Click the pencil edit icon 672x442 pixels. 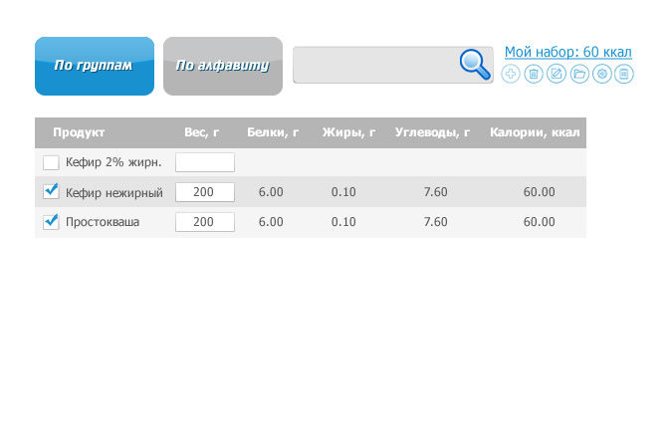pos(557,74)
